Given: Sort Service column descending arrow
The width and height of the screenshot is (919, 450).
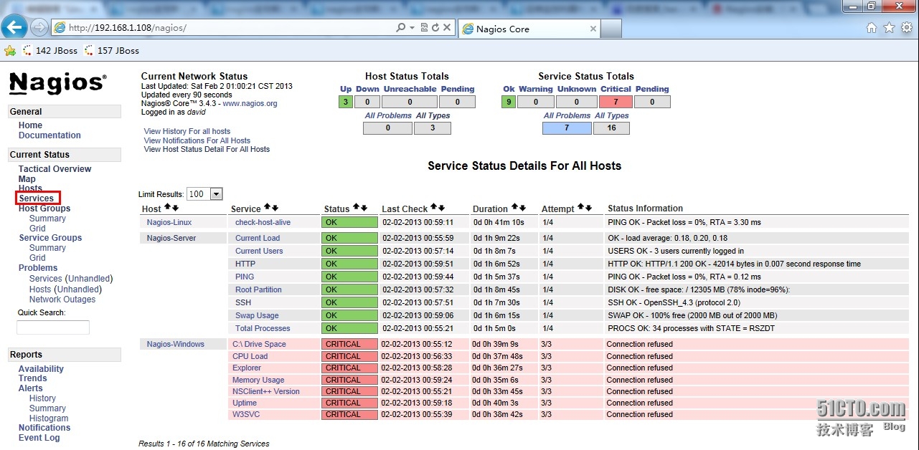Looking at the screenshot, I should tap(275, 208).
